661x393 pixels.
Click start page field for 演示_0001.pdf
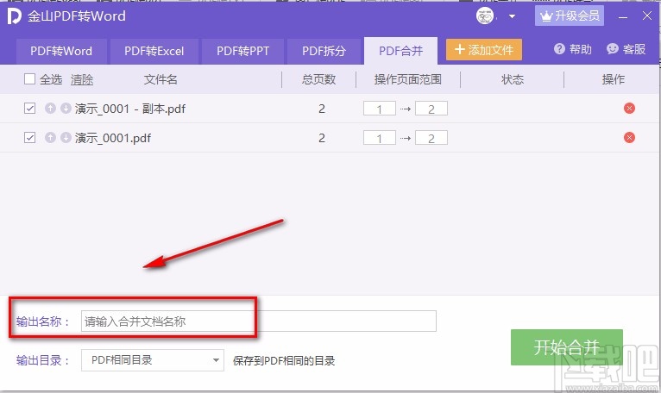tap(380, 138)
